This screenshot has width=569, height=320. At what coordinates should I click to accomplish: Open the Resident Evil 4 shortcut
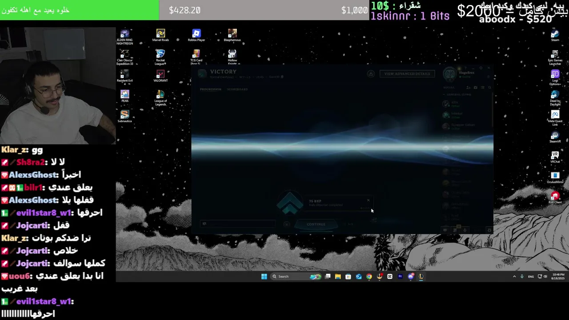pos(124,77)
